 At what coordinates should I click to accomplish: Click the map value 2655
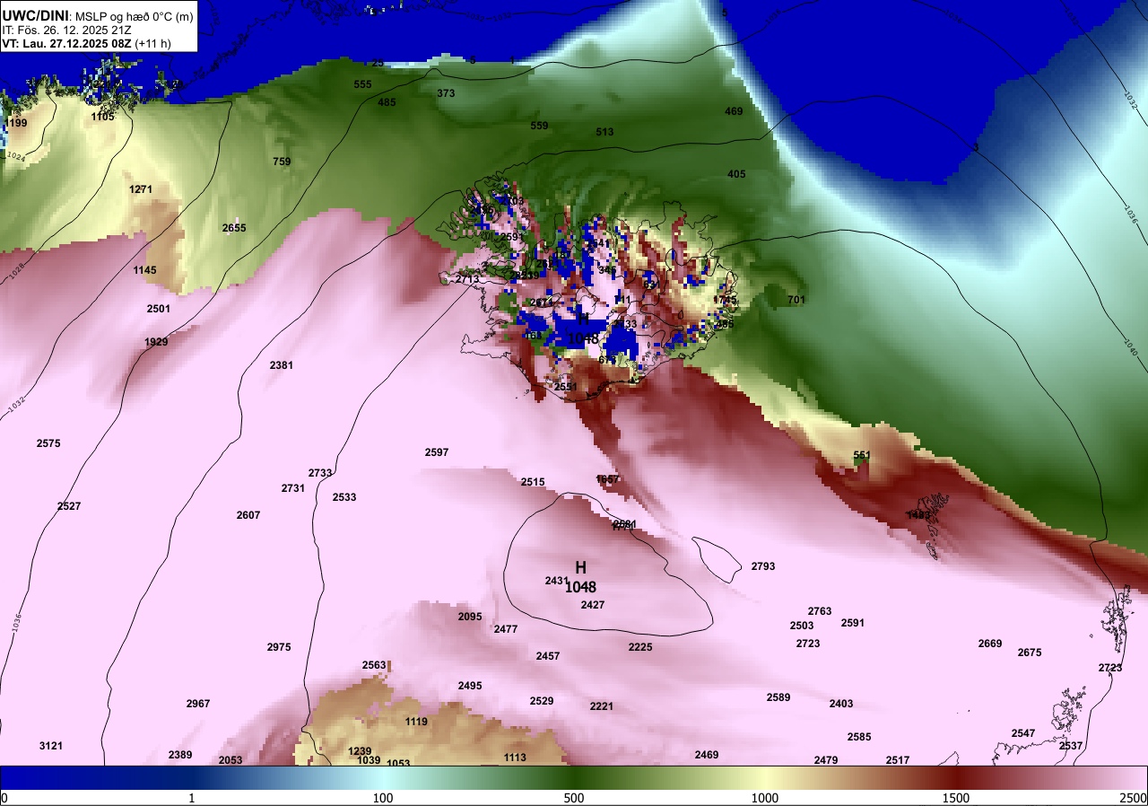(x=234, y=228)
